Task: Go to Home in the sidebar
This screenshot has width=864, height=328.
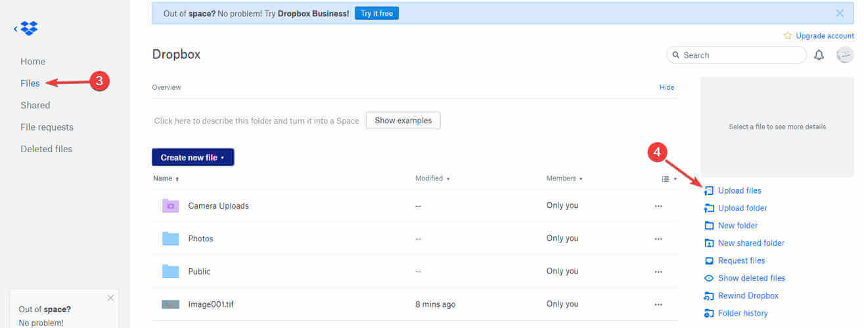Action: (x=33, y=62)
